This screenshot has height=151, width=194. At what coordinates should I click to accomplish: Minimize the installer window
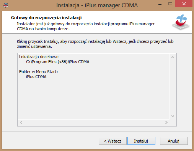pos(160,5)
